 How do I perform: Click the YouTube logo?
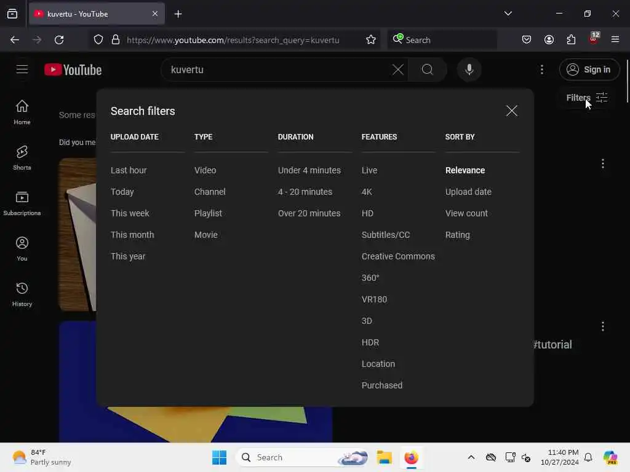73,70
